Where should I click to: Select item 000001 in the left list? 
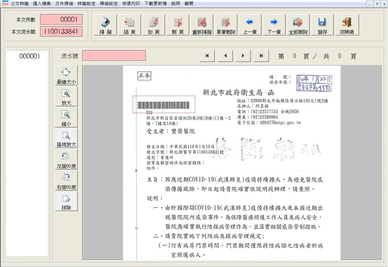[x=30, y=57]
